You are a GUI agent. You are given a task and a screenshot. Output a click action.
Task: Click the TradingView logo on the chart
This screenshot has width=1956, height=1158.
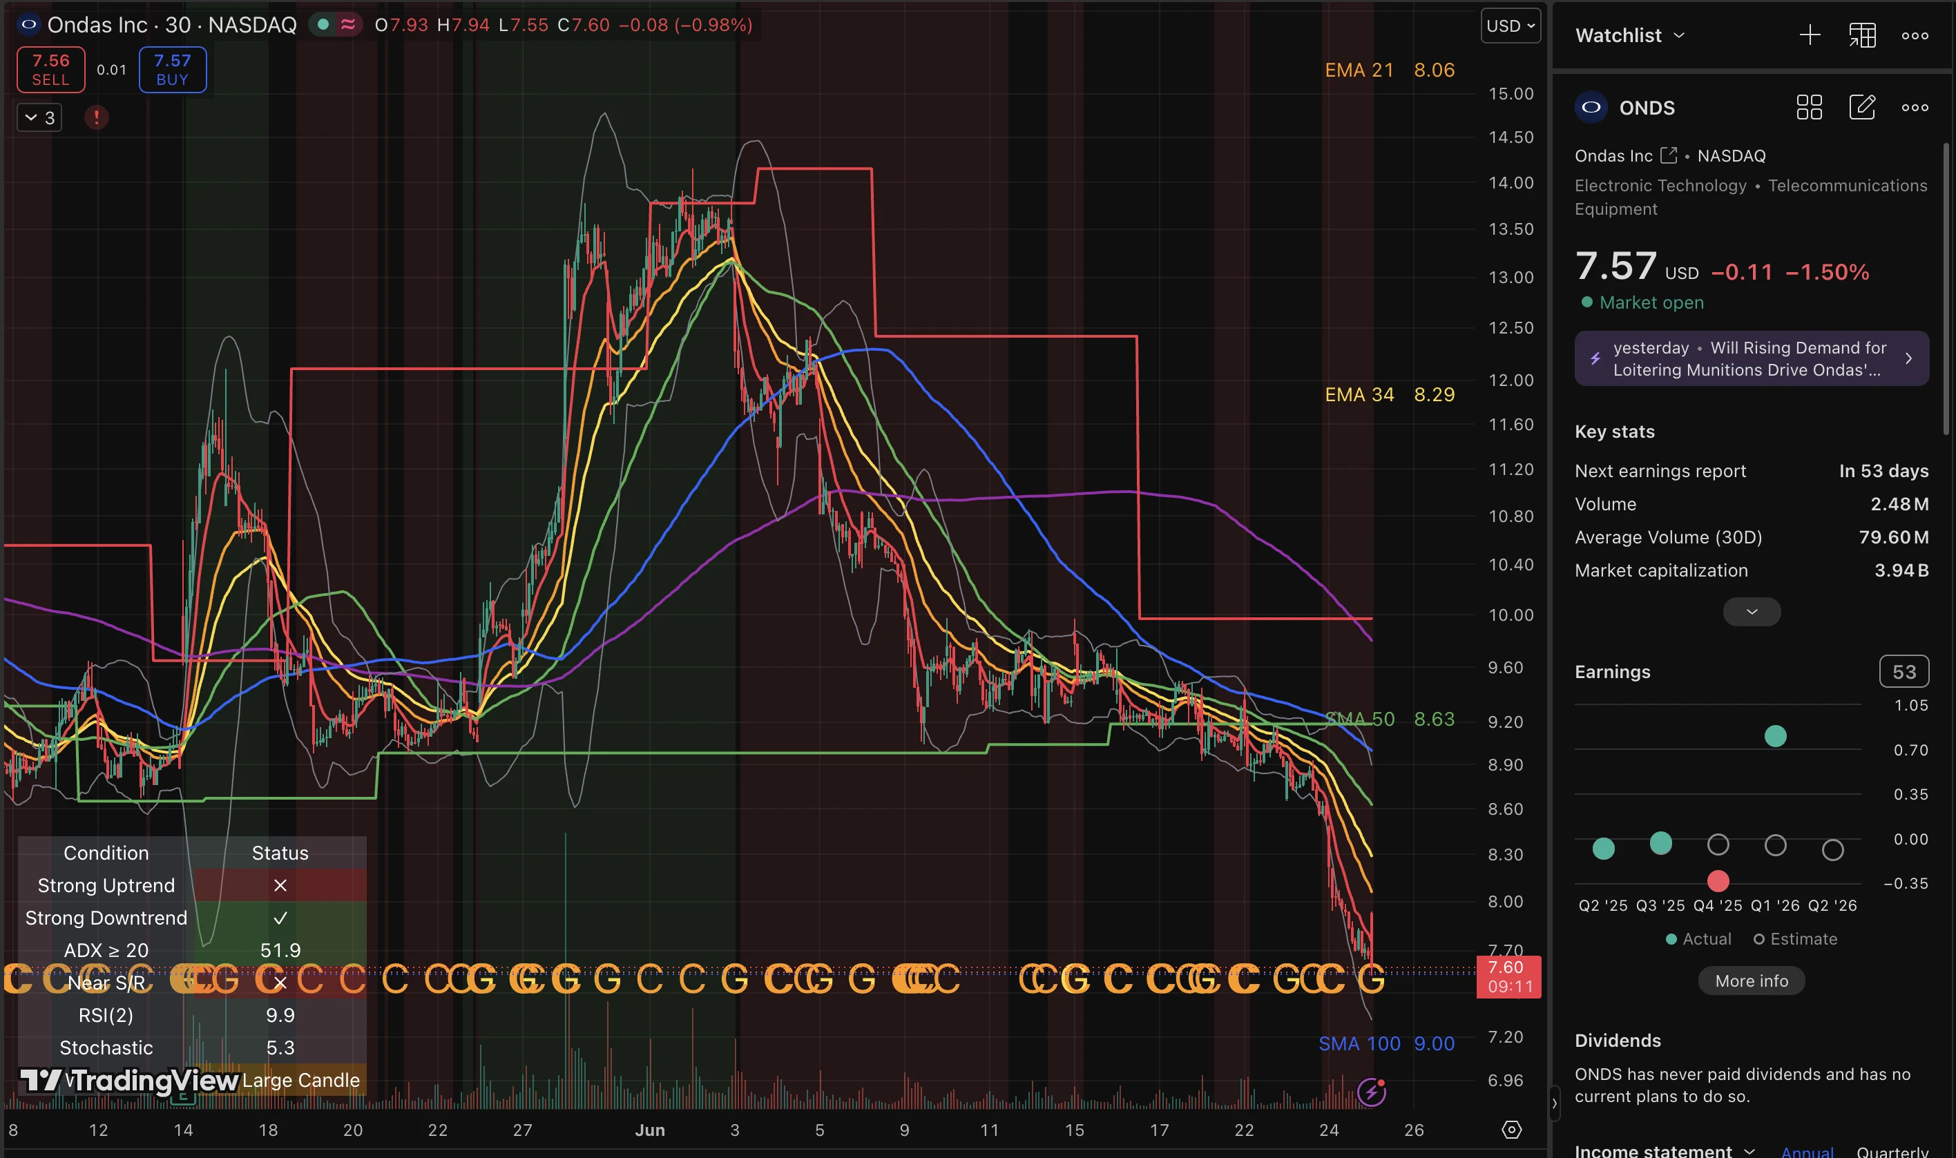tap(128, 1081)
